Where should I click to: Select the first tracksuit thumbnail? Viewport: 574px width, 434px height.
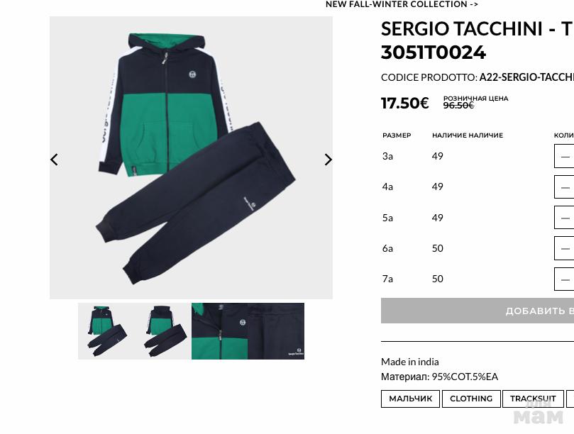pyautogui.click(x=106, y=331)
